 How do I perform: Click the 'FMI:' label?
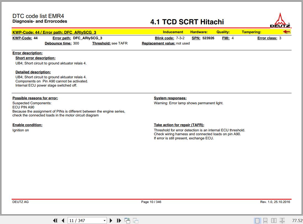tap(226, 38)
